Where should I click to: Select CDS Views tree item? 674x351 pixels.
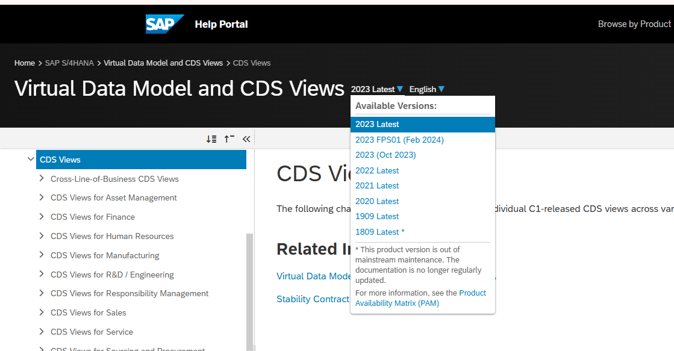coord(141,160)
